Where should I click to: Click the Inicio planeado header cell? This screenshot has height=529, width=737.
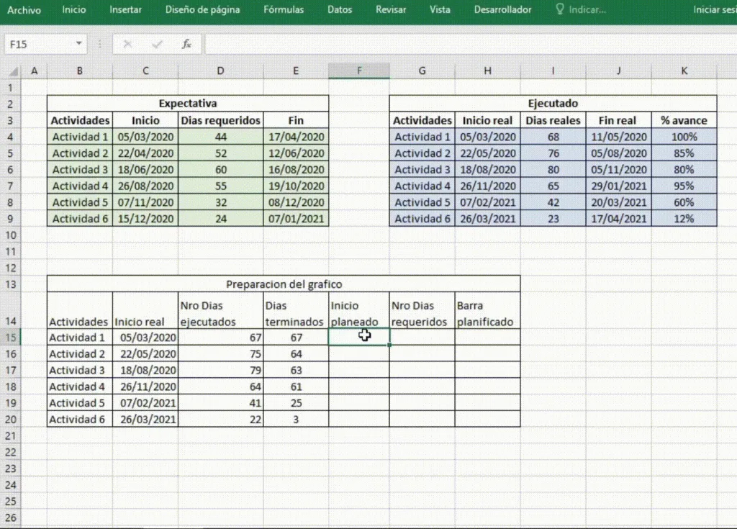pyautogui.click(x=359, y=310)
